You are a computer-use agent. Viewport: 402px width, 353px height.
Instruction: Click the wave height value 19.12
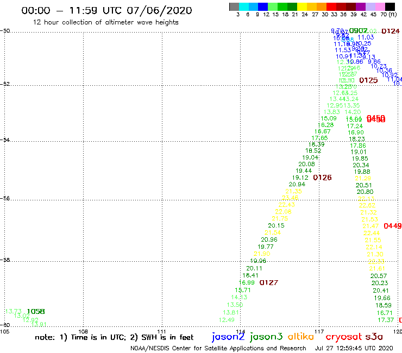coord(300,178)
